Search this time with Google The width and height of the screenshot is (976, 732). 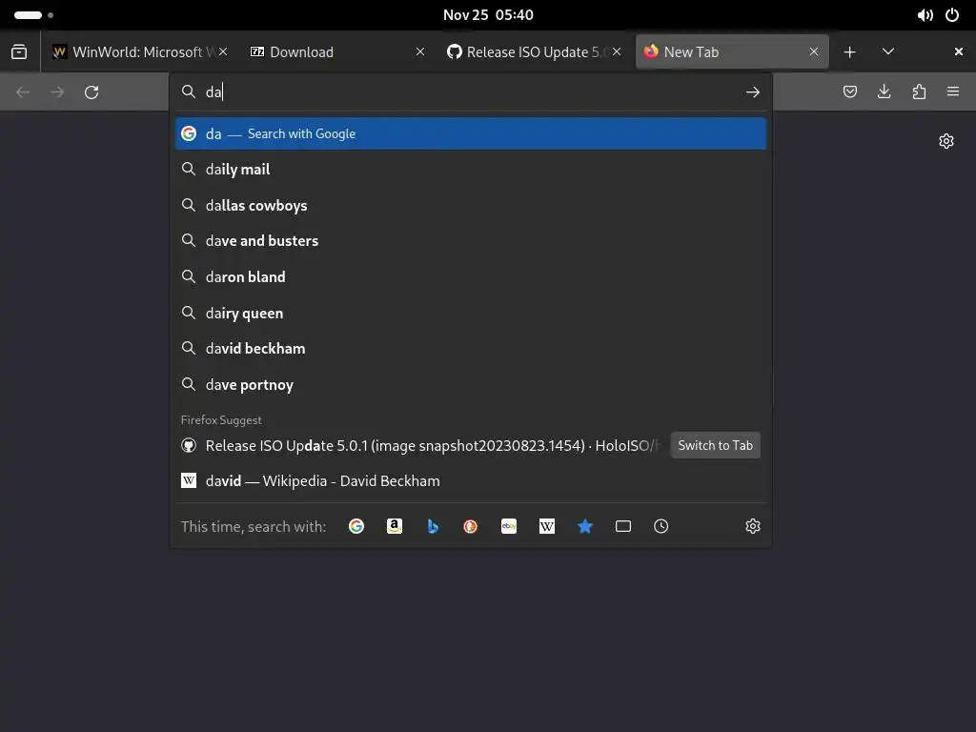[x=356, y=526]
